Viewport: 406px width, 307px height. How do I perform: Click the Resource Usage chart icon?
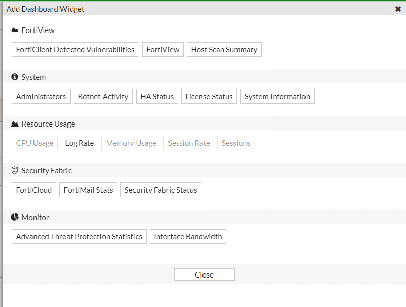15,124
